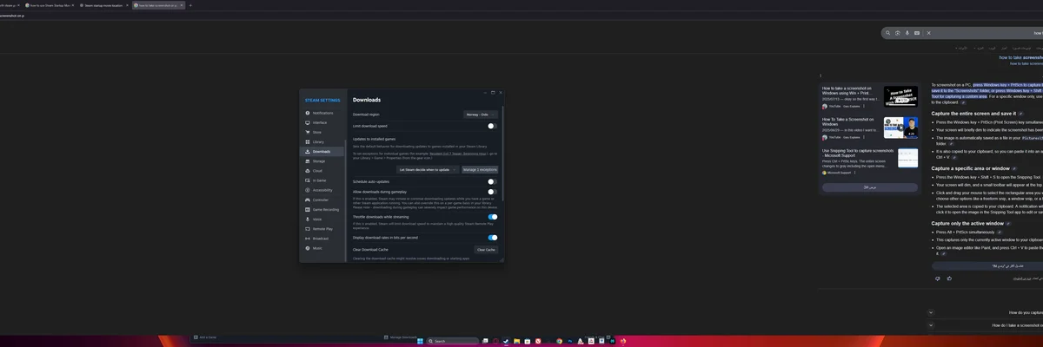Select the Storage section icon
Screen dimensions: 1043x347
(x=308, y=161)
